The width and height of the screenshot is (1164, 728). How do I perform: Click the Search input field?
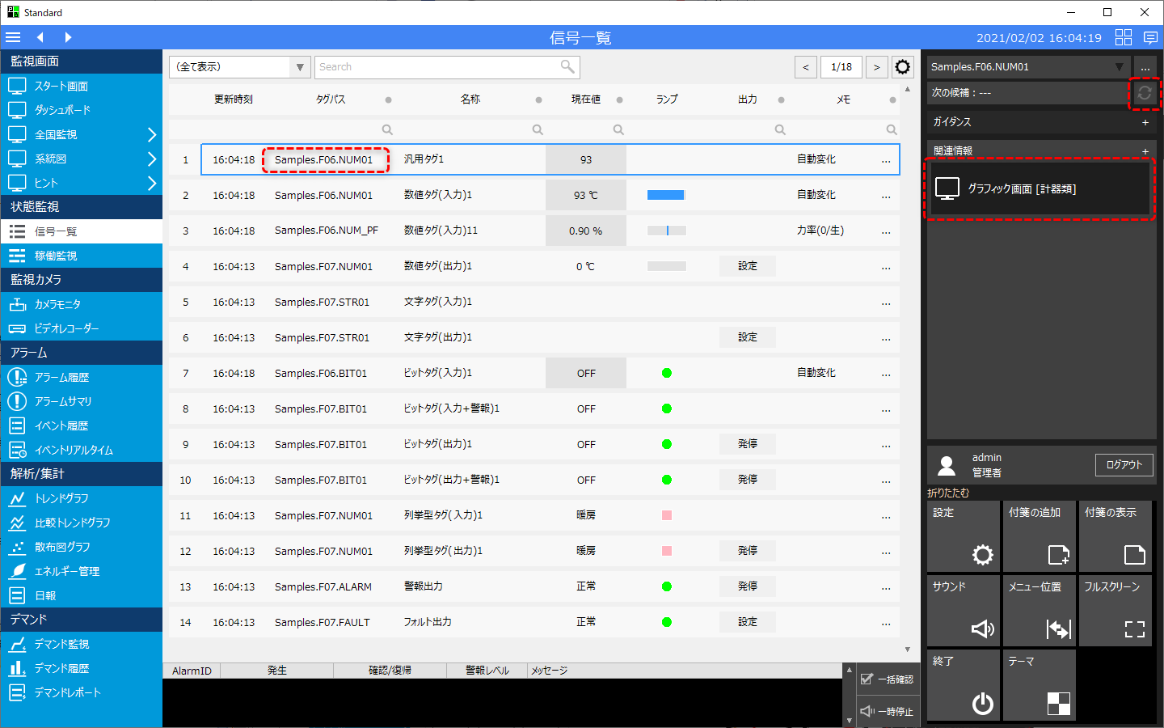(x=436, y=67)
